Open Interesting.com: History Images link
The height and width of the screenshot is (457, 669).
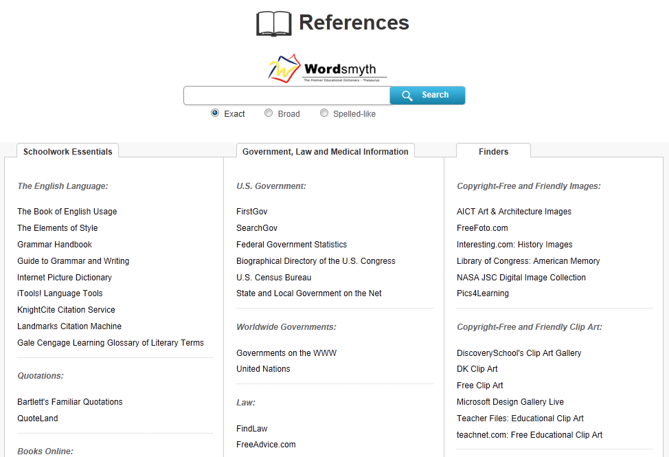(x=514, y=245)
